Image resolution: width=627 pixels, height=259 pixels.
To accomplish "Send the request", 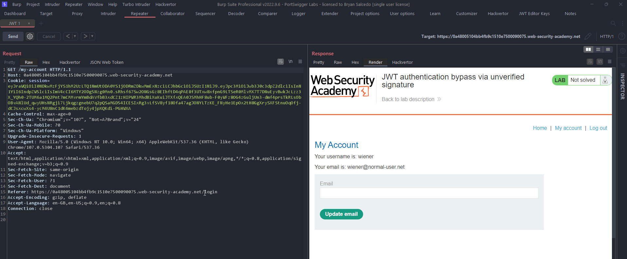I will [13, 36].
